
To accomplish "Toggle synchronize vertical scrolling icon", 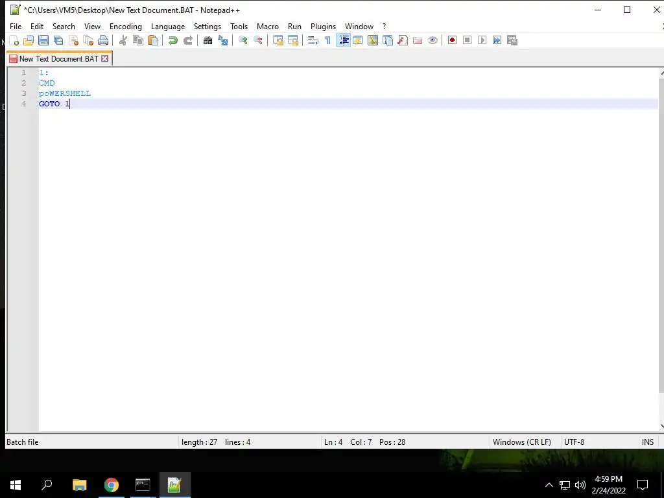I will tap(278, 40).
